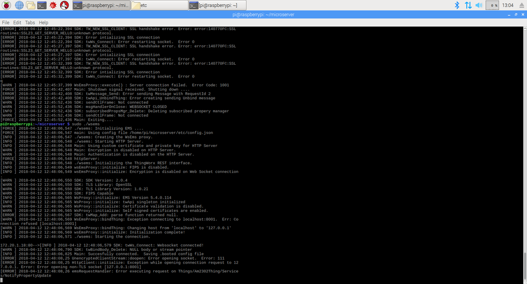
Task: Click the config.json path log line
Action: (107, 133)
